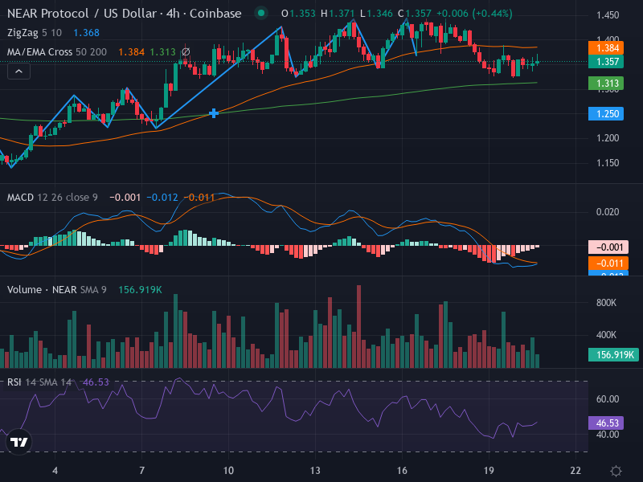Click the 0.020 MACD axis label

[x=608, y=212]
